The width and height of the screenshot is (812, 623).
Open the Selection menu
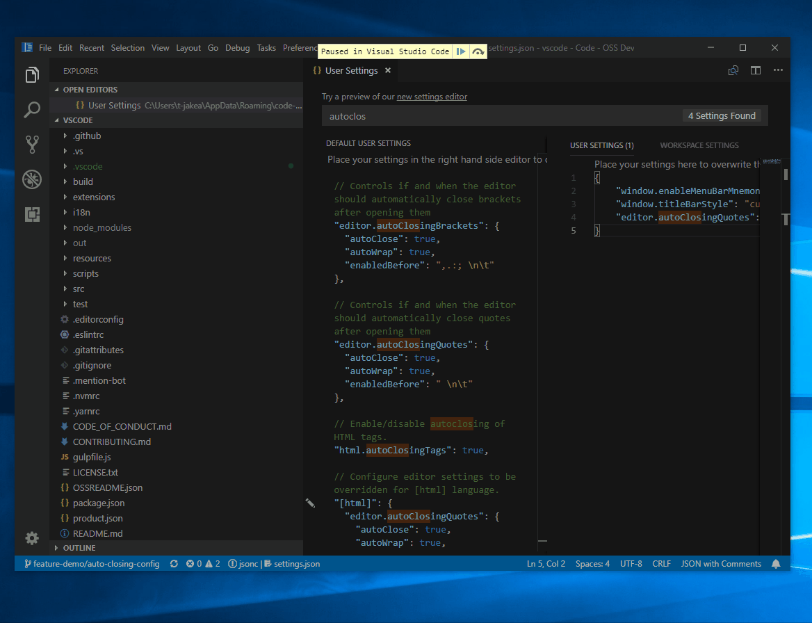pos(127,48)
